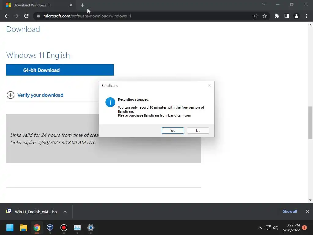Open Settings gear on taskbar
The height and width of the screenshot is (235, 313).
click(x=90, y=228)
